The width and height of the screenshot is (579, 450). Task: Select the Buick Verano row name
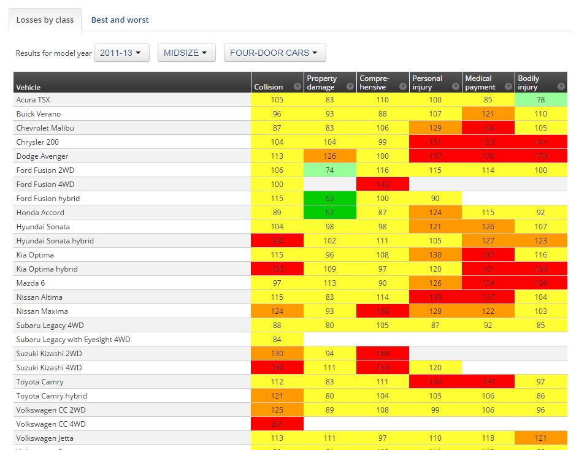coord(39,113)
